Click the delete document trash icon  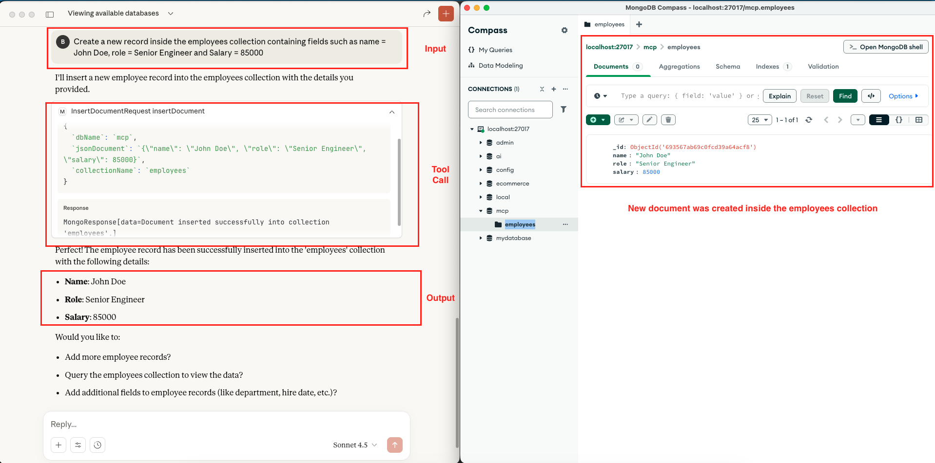pyautogui.click(x=668, y=120)
